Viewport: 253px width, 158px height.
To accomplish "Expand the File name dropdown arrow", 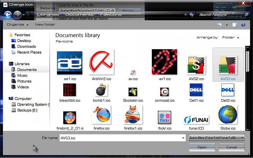I will [x=183, y=138].
